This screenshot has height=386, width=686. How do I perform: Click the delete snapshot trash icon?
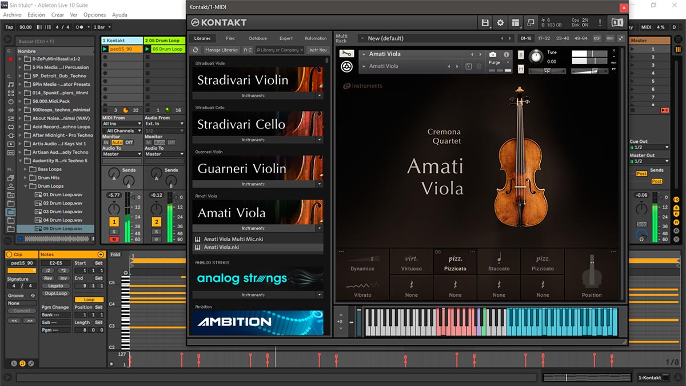point(479,66)
